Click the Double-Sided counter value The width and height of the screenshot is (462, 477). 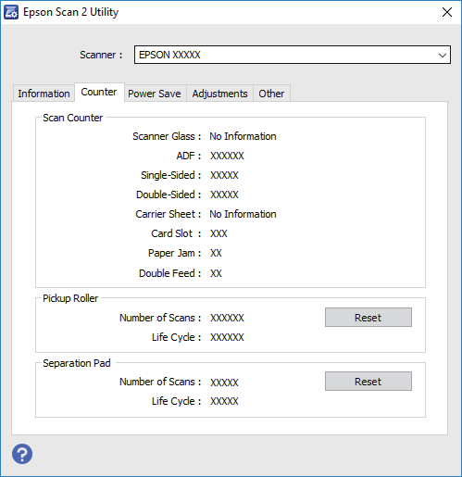tap(224, 195)
